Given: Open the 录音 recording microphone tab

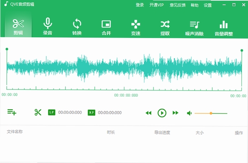Looking at the screenshot, I should (x=48, y=26).
